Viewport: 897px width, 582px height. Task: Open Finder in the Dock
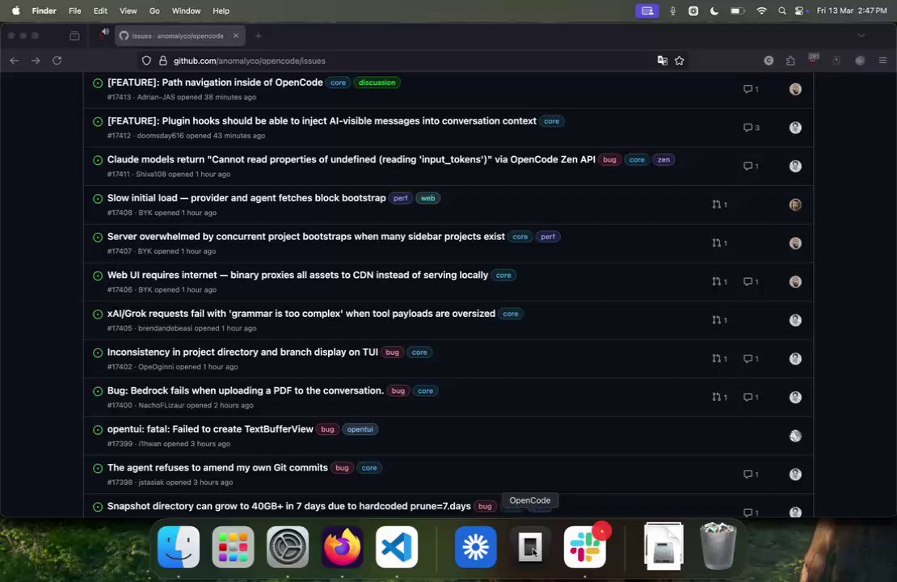pos(179,547)
